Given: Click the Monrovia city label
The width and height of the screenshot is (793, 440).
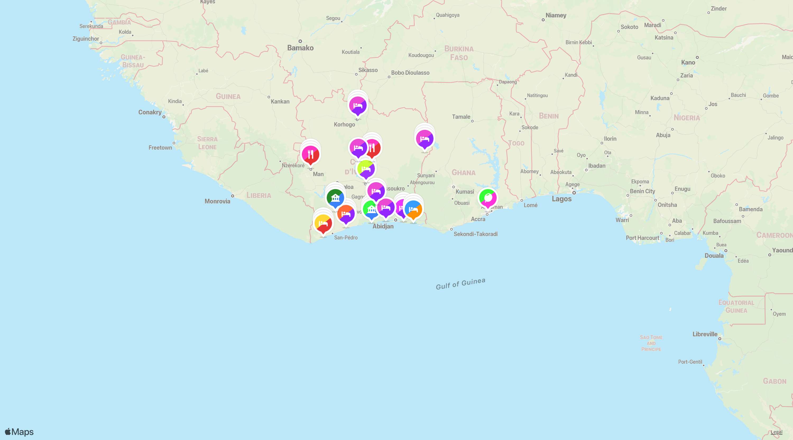Looking at the screenshot, I should [217, 201].
